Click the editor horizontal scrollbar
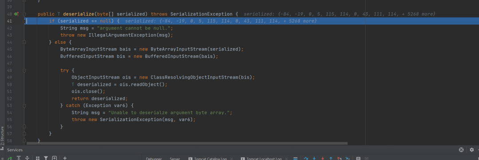The height and width of the screenshot is (160, 479). pyautogui.click(x=187, y=143)
